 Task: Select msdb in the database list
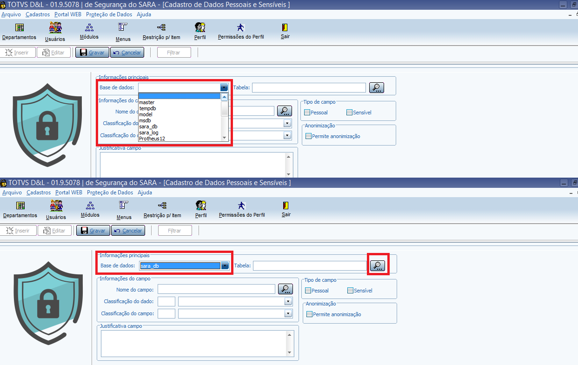179,120
